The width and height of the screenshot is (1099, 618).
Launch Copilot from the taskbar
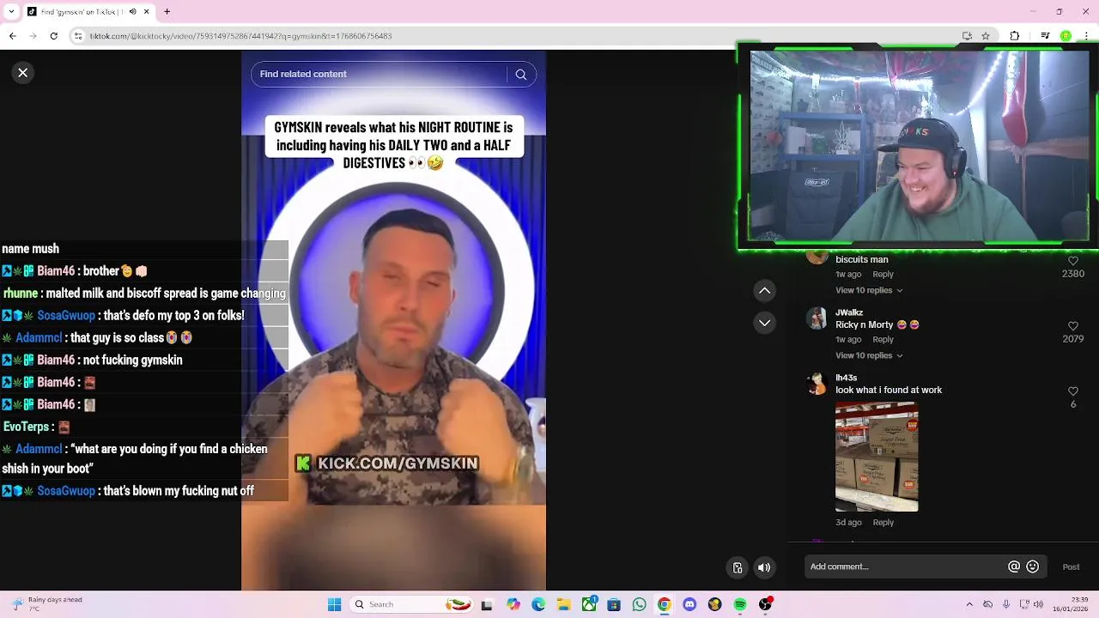click(x=513, y=605)
